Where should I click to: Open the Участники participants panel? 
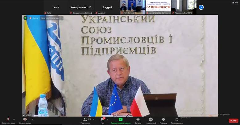tap(85, 119)
